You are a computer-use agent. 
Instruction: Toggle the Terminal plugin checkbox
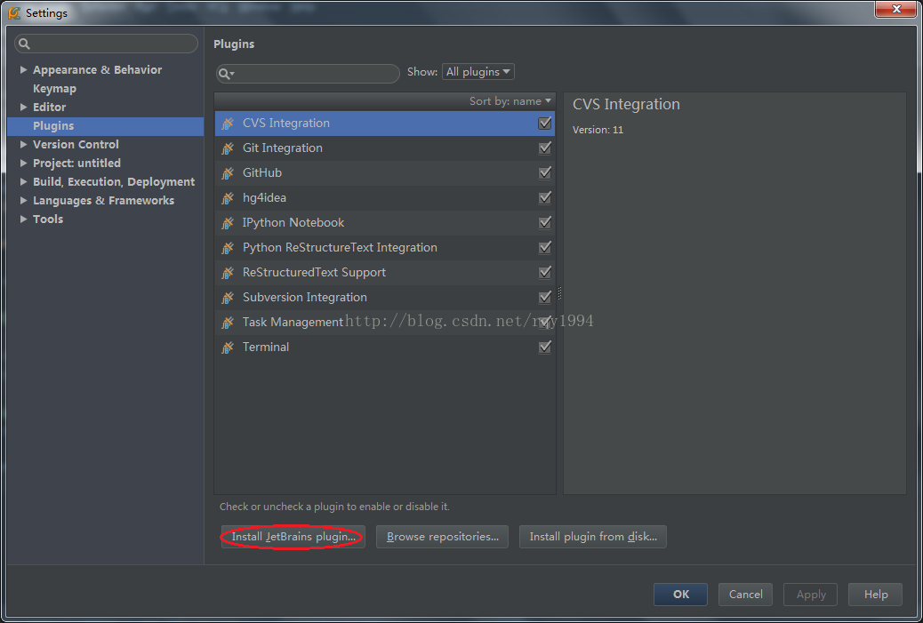pyautogui.click(x=545, y=347)
